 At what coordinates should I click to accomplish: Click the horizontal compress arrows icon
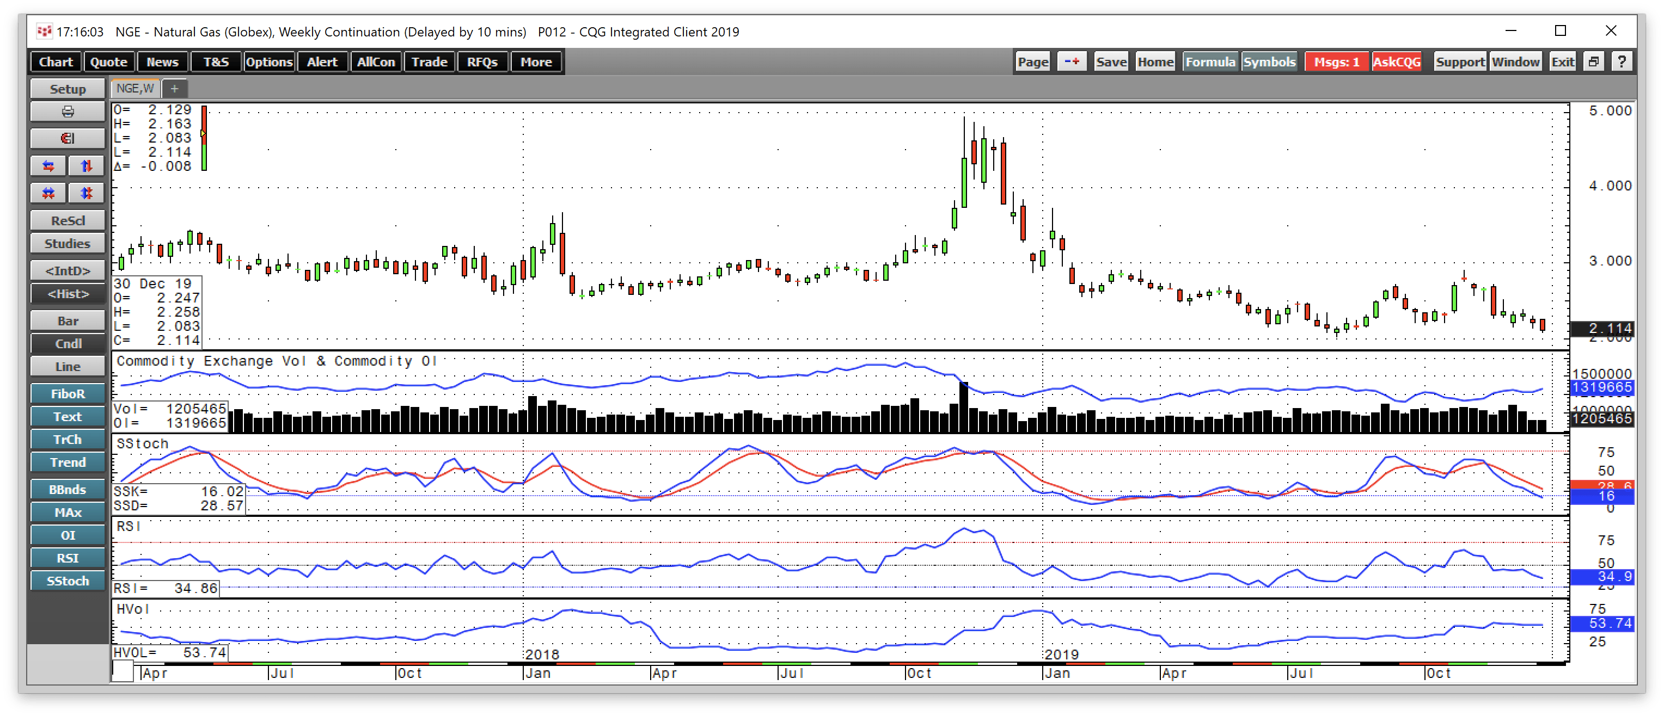pos(48,193)
